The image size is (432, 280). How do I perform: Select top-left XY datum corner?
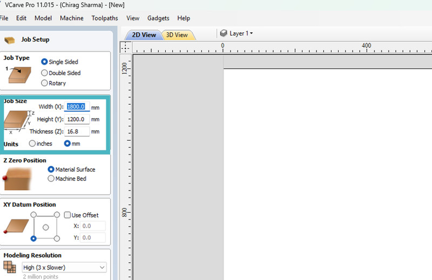coord(33,215)
